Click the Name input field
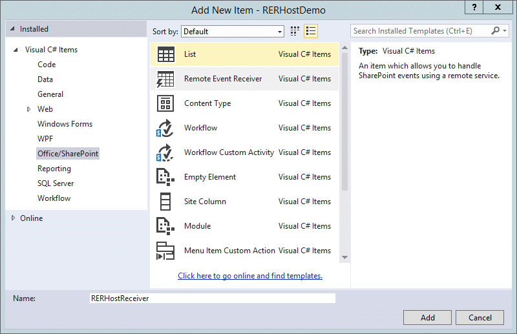 (213, 298)
